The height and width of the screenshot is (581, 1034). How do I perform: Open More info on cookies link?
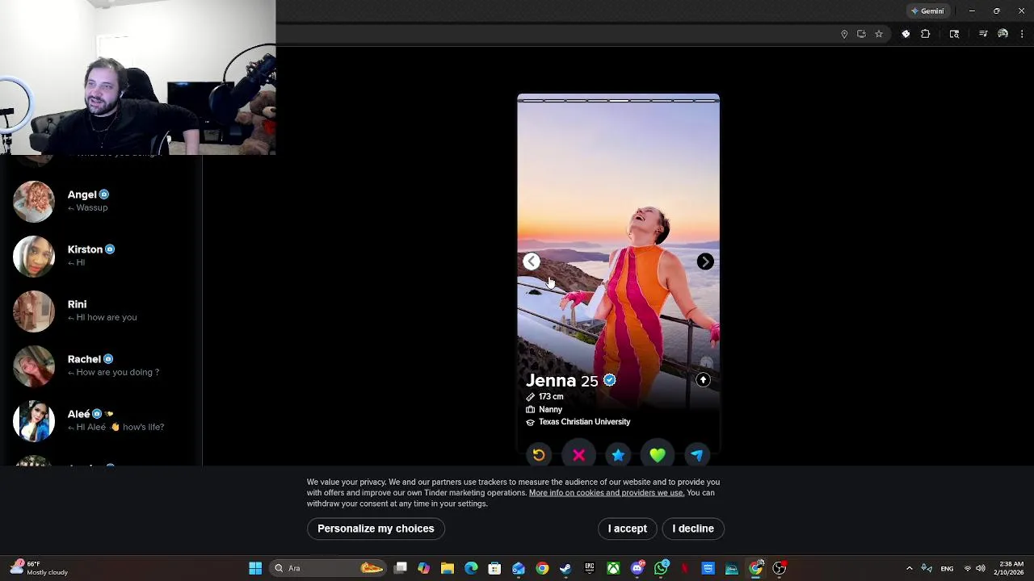tap(606, 493)
